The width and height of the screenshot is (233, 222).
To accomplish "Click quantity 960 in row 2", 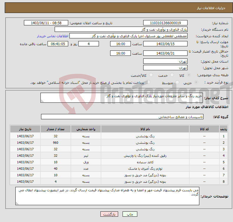I will (x=56, y=143).
